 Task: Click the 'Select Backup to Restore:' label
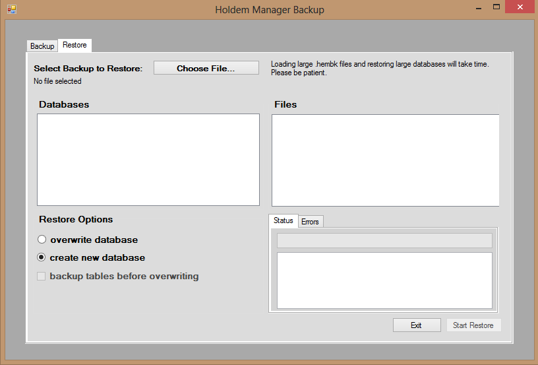coord(88,69)
